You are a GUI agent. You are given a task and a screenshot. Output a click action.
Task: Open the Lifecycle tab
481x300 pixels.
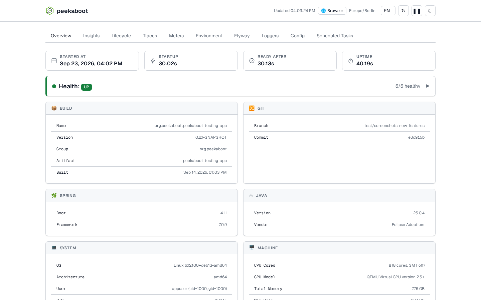(x=121, y=36)
